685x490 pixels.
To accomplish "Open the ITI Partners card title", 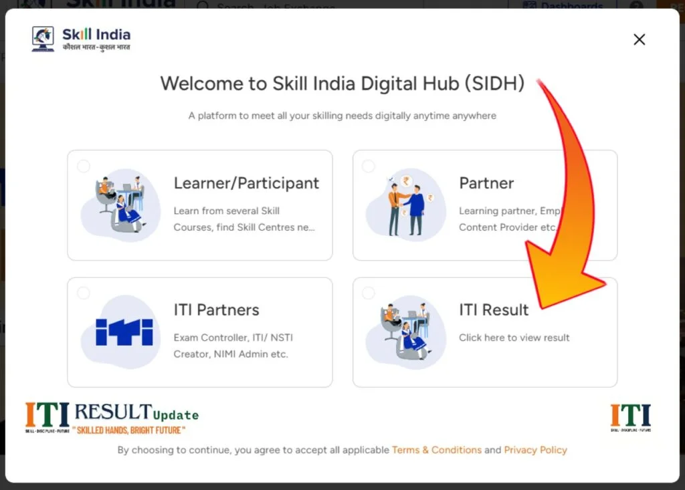I will [x=216, y=310].
